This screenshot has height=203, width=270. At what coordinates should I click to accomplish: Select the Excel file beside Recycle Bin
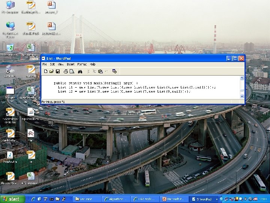[31, 50]
